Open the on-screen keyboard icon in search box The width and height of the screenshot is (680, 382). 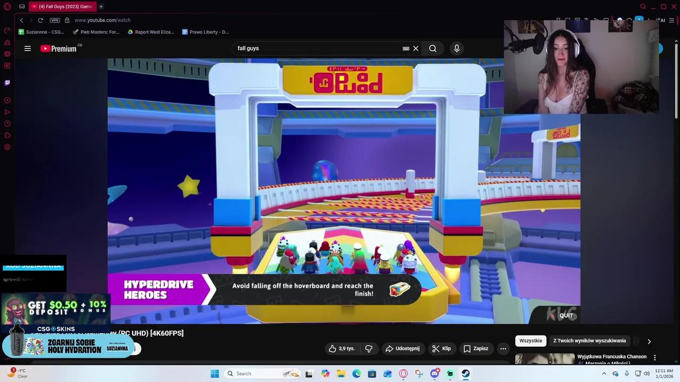(406, 48)
